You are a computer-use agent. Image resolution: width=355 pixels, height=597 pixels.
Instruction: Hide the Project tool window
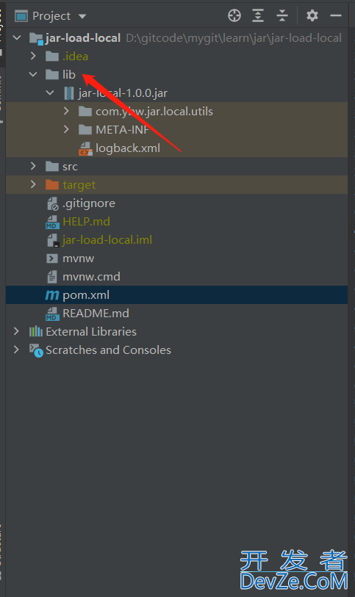tap(336, 15)
